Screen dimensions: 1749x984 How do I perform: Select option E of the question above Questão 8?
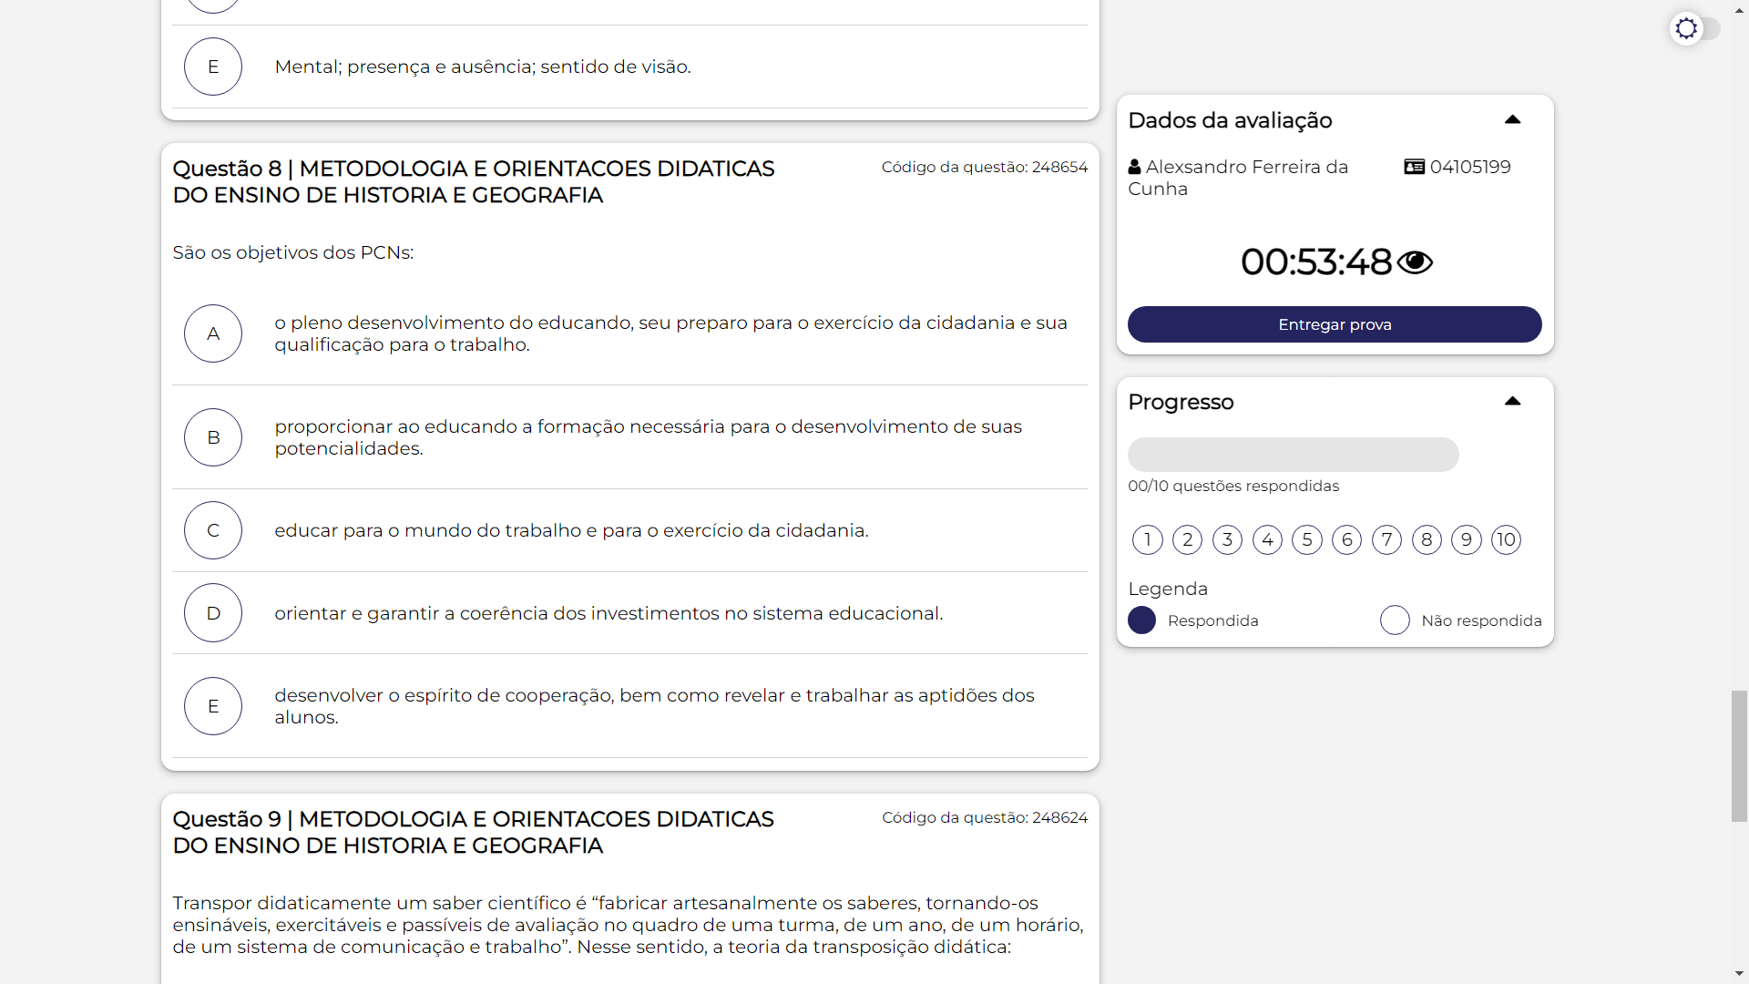pos(213,67)
